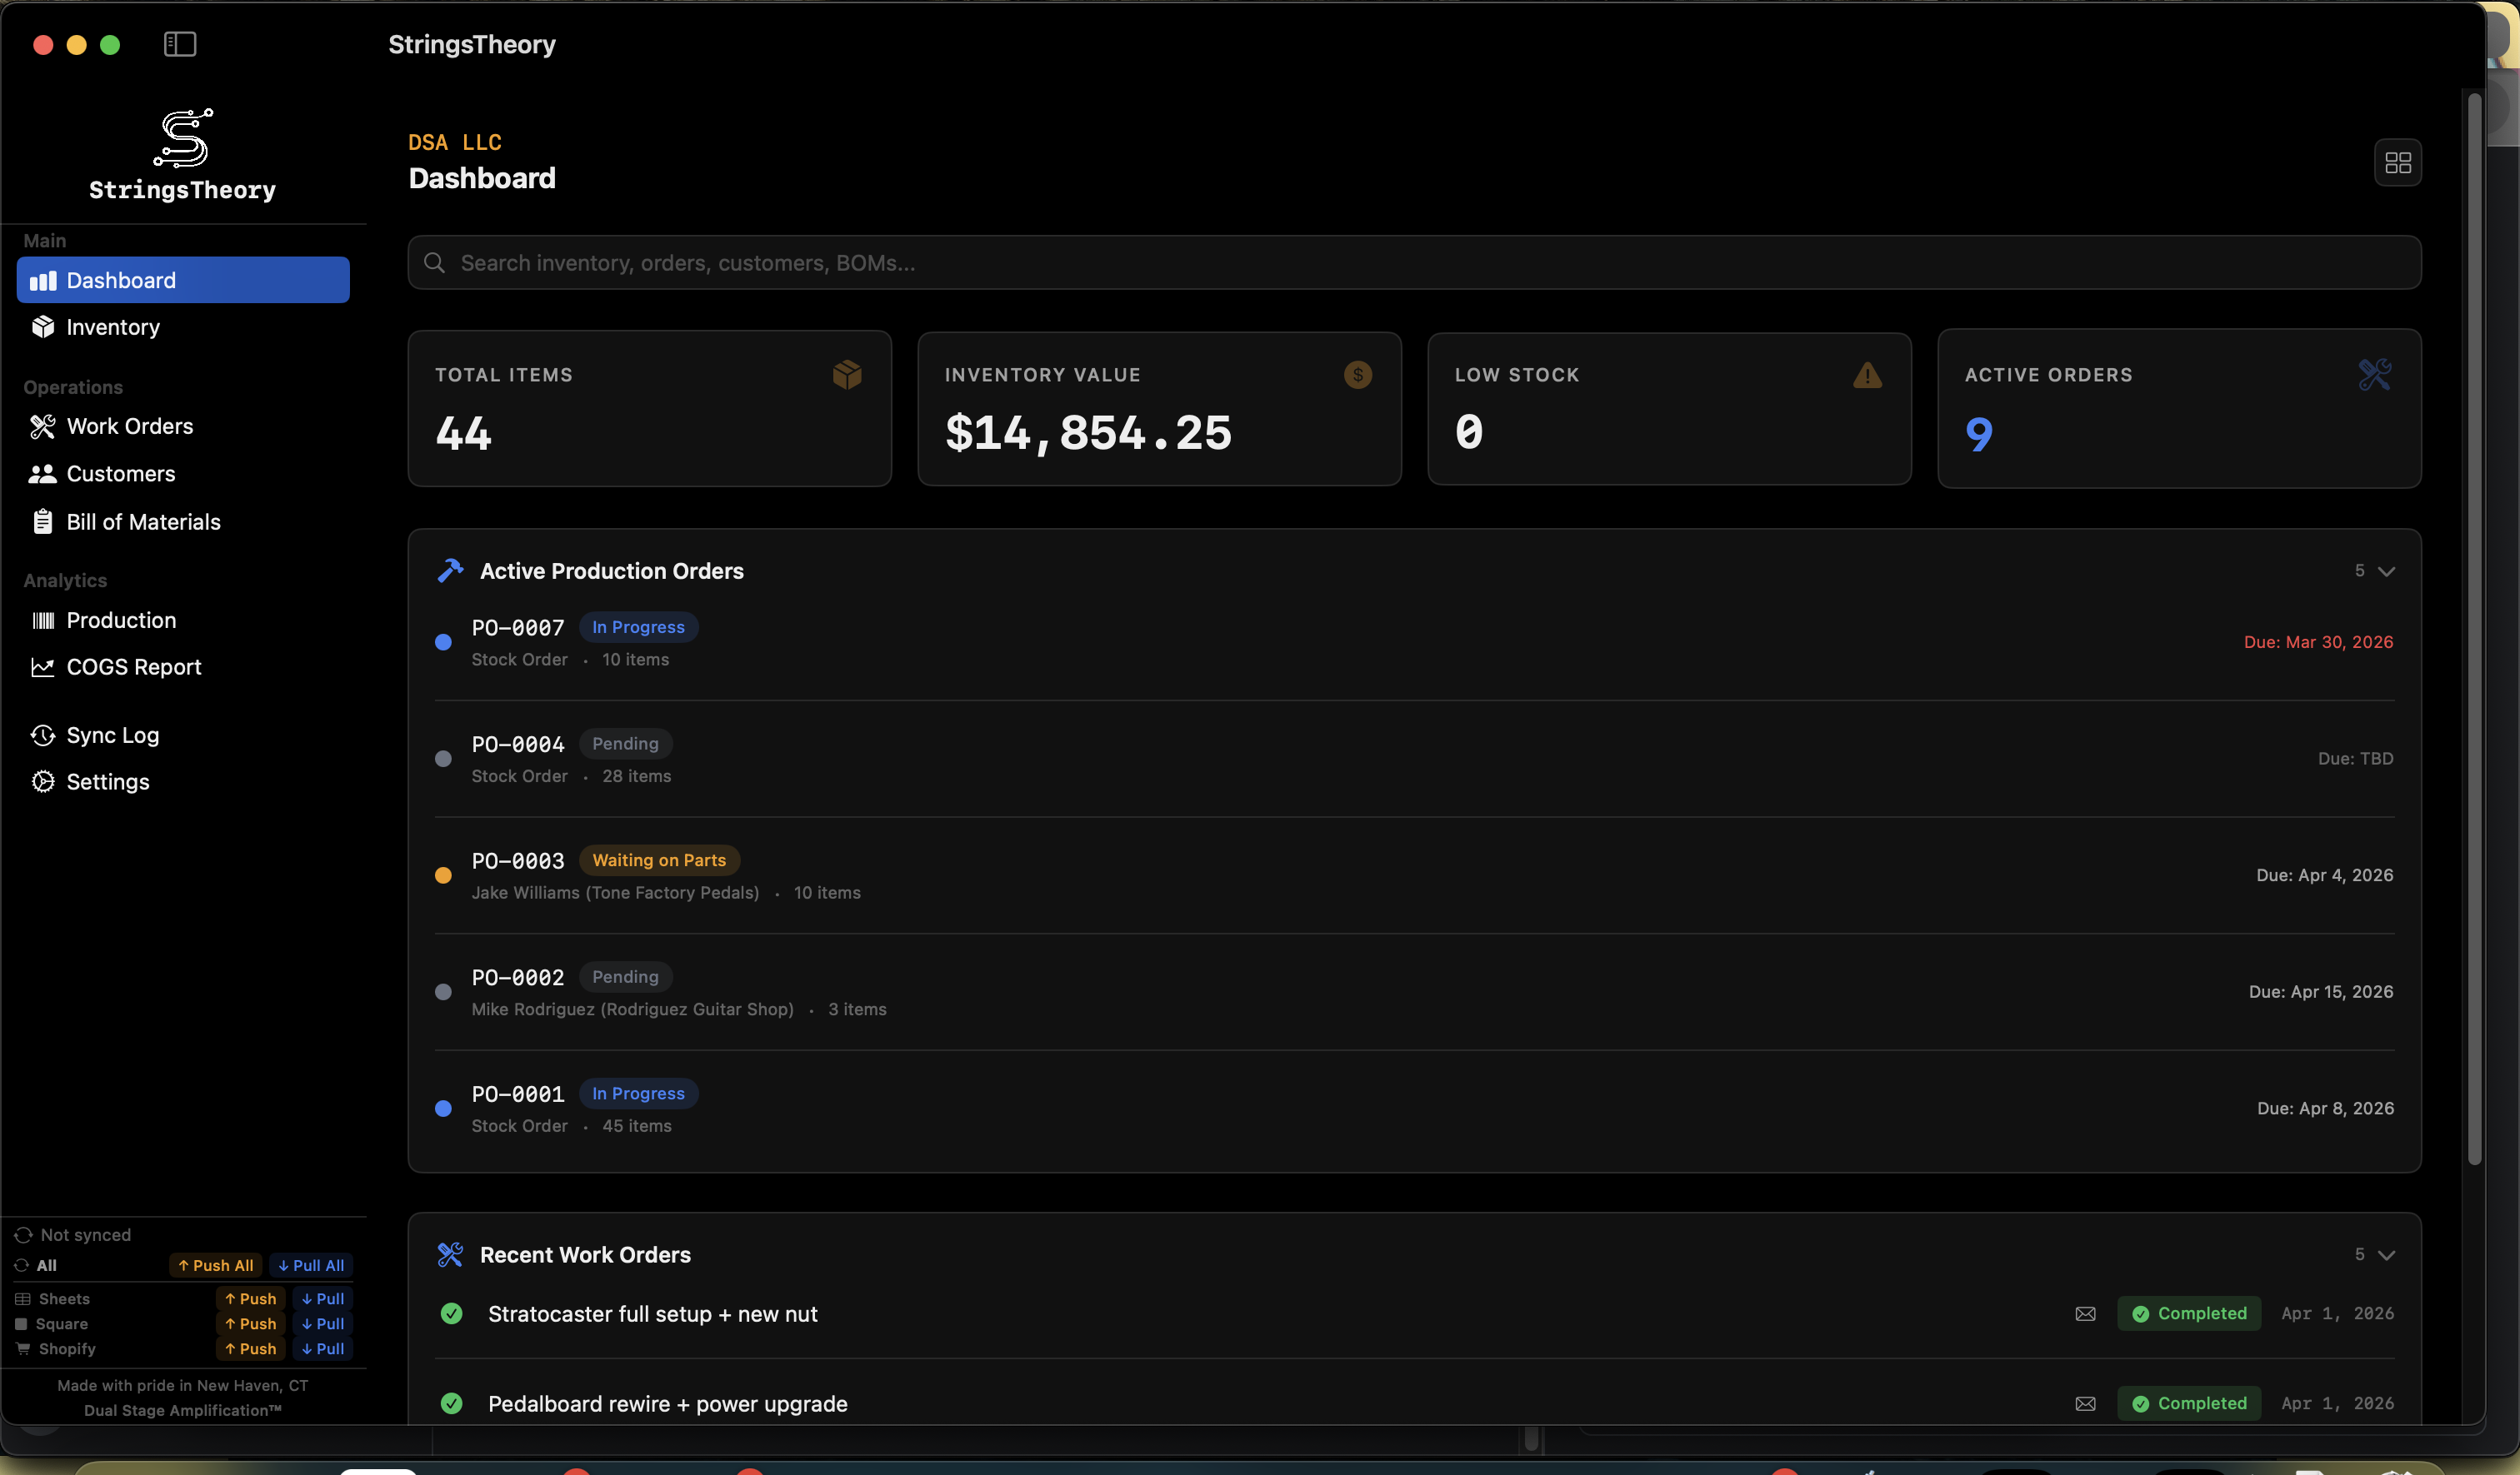Screen dimensions: 2520x1475
Task: Expand the Not synced status indicator
Action: [23, 1234]
